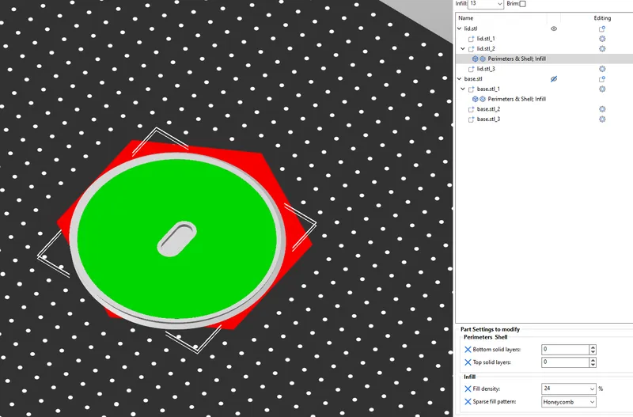The height and width of the screenshot is (417, 633).
Task: Remove the Sparse fill pattern override
Action: [468, 402]
